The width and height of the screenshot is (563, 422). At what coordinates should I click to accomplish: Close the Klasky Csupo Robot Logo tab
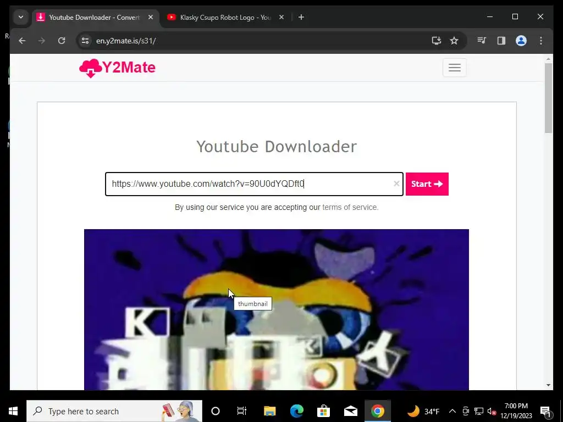tap(281, 17)
